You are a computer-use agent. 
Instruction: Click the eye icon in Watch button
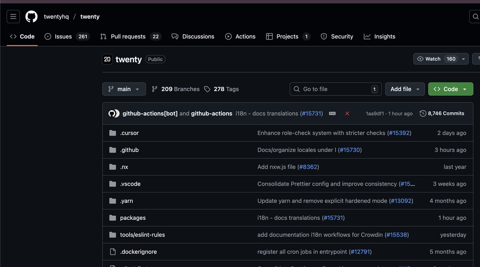pos(420,59)
